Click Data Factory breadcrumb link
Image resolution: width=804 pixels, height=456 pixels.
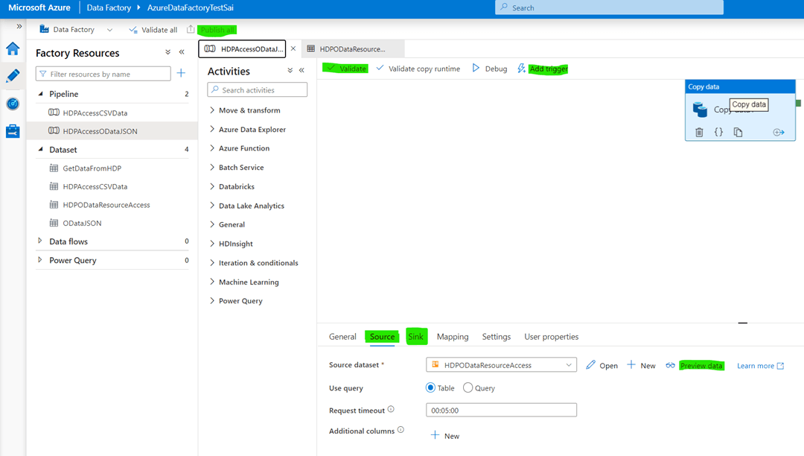point(109,7)
